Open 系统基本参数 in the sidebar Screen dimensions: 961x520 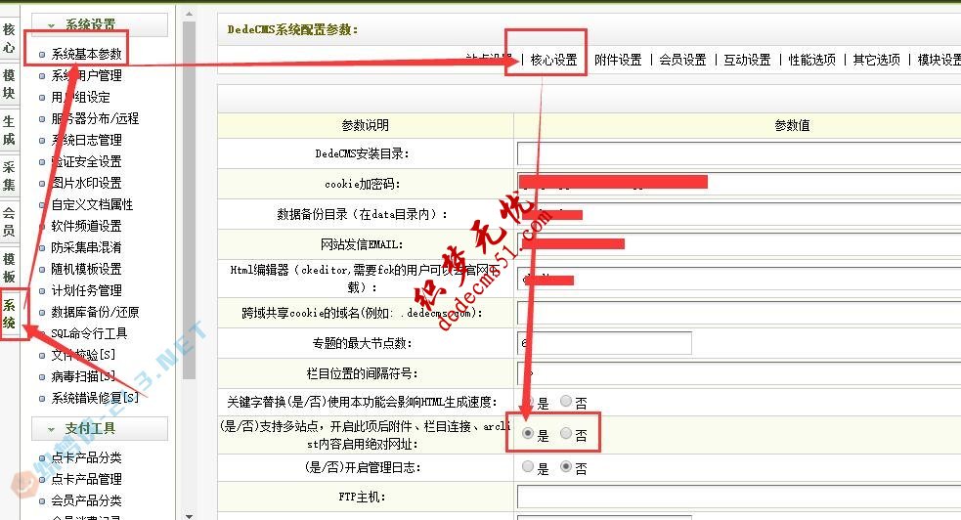point(86,54)
